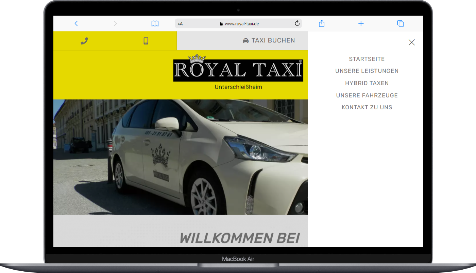Viewport: 476px width, 273px height.
Task: Open the Safari share sheet icon
Action: coord(322,23)
